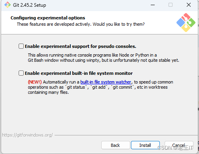Click the gitforwindows.org URL text
The width and height of the screenshot is (199, 154).
(x=27, y=135)
